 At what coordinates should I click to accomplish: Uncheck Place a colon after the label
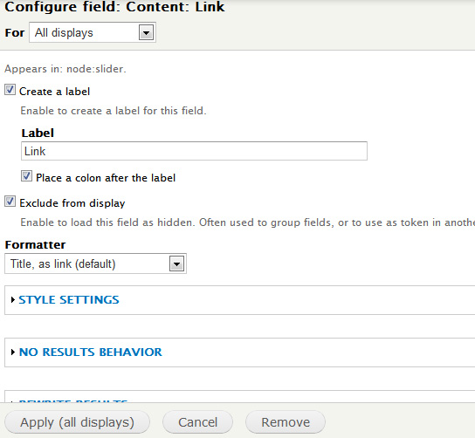[x=27, y=176]
